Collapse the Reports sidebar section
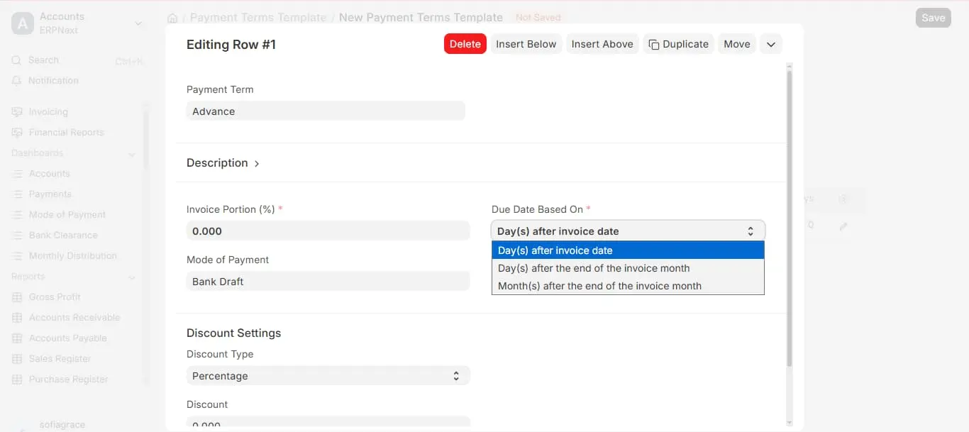Viewport: 969px width, 432px height. tap(132, 277)
